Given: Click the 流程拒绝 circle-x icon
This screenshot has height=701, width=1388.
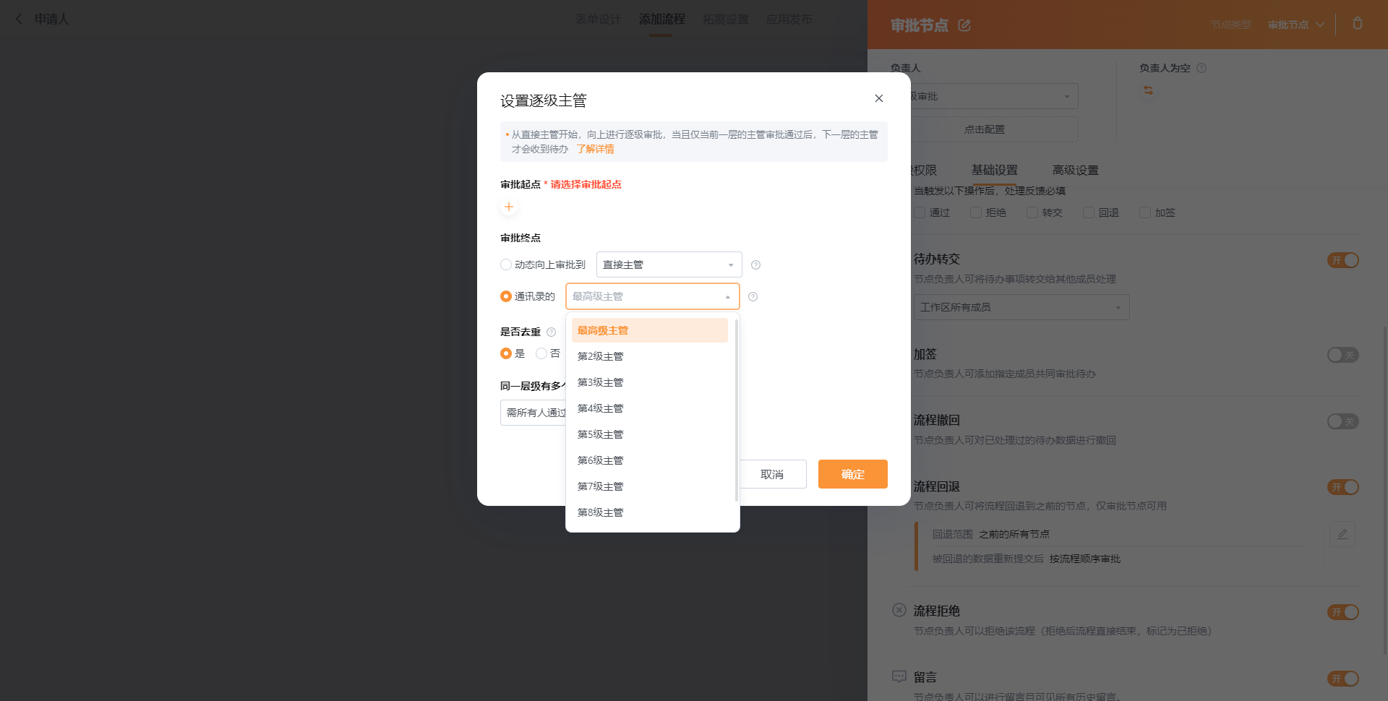Looking at the screenshot, I should click(899, 610).
